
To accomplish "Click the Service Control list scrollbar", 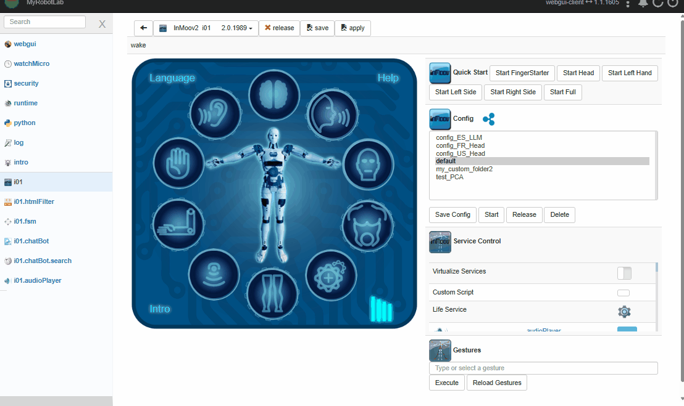I will tap(657, 296).
